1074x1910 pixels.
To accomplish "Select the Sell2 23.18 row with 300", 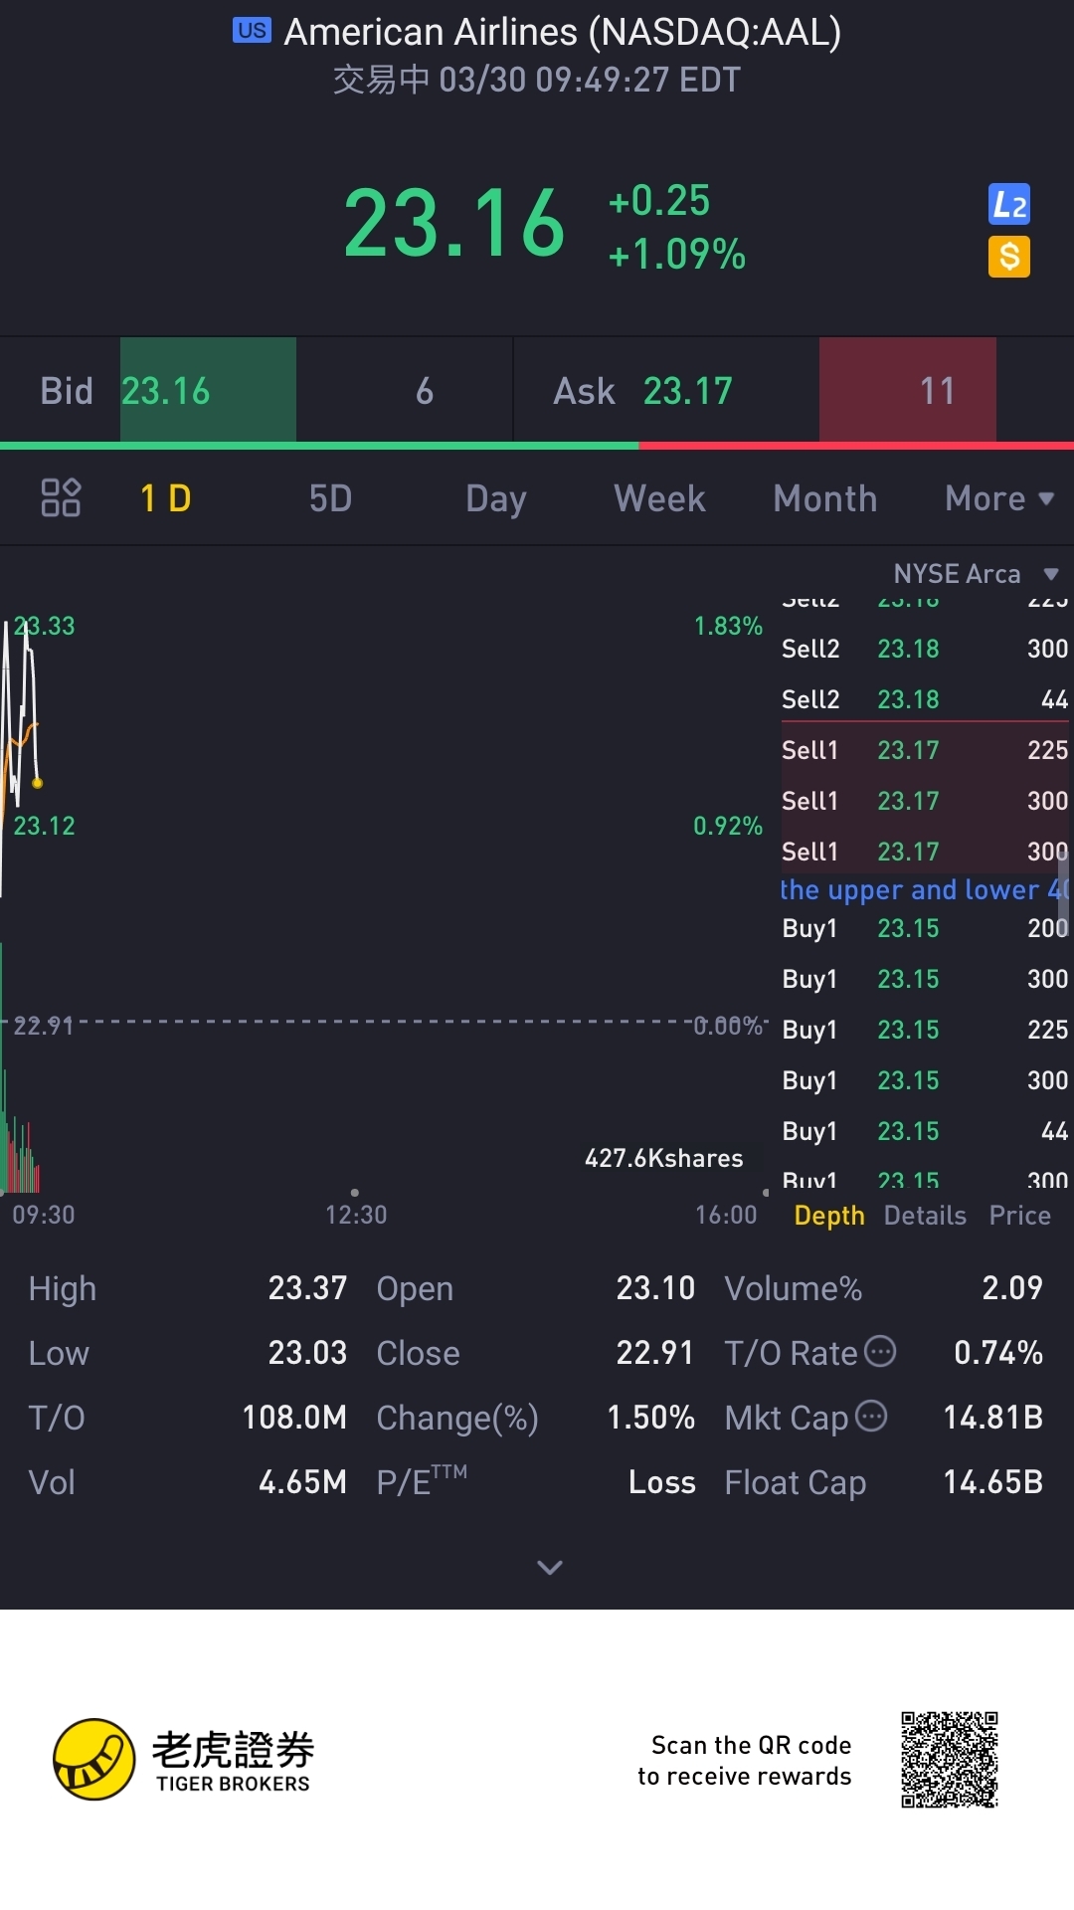I will pyautogui.click(x=925, y=649).
